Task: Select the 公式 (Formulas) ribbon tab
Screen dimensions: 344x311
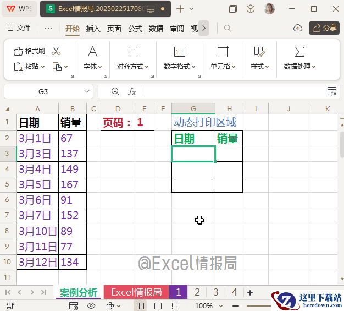Action: pyautogui.click(x=135, y=29)
